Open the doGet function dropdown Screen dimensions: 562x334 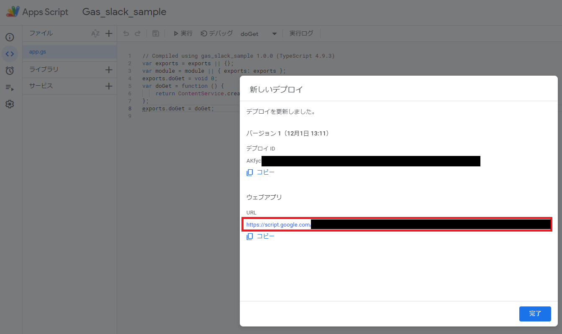259,34
